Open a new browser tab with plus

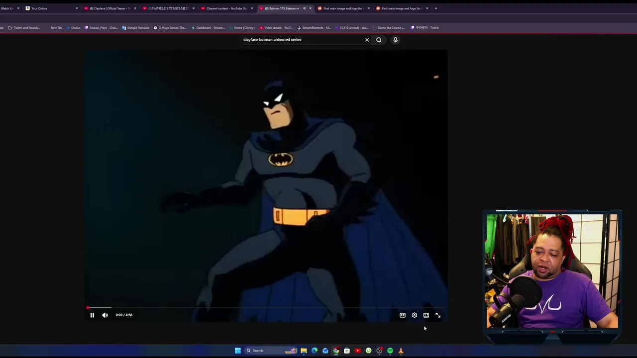(x=436, y=8)
